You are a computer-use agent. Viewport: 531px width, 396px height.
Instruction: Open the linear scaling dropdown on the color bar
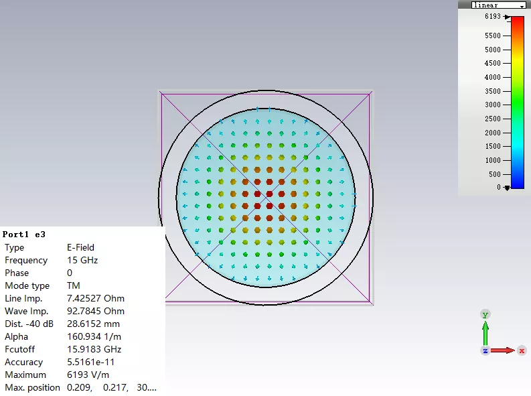coord(498,5)
